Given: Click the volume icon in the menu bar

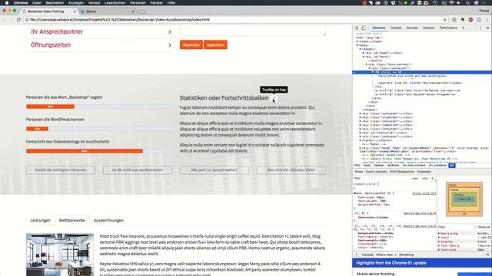Looking at the screenshot, I should [458, 3].
